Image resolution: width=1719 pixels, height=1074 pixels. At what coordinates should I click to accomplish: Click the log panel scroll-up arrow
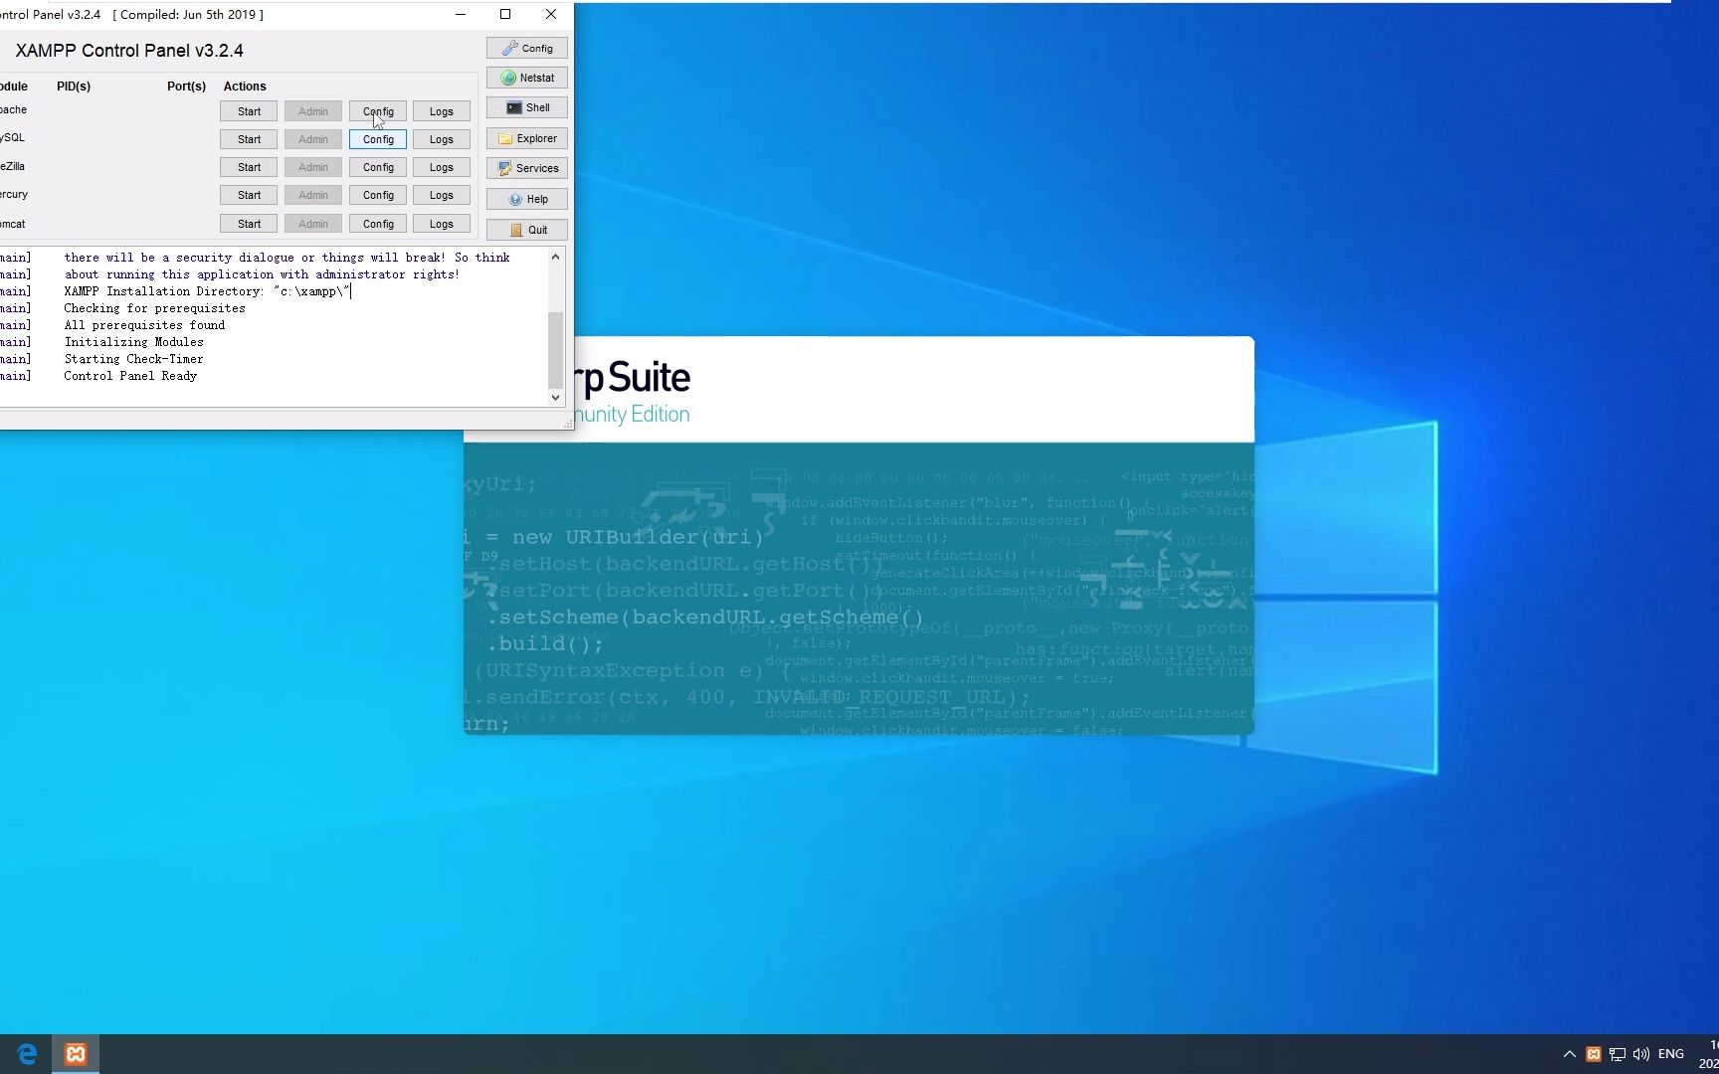pyautogui.click(x=555, y=257)
